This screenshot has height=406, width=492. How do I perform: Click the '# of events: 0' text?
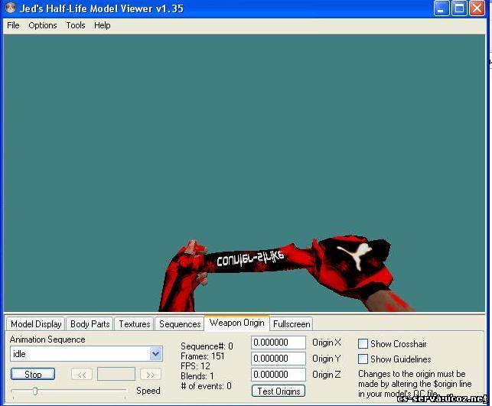click(x=206, y=386)
